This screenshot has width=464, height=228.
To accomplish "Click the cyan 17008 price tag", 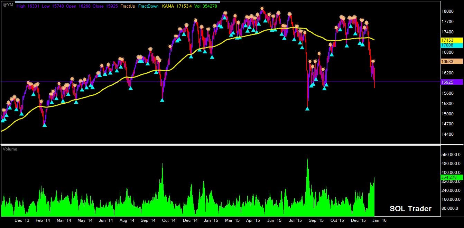I will click(452, 45).
